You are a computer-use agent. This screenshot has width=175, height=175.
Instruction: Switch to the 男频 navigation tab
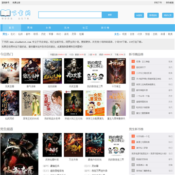(30, 28)
